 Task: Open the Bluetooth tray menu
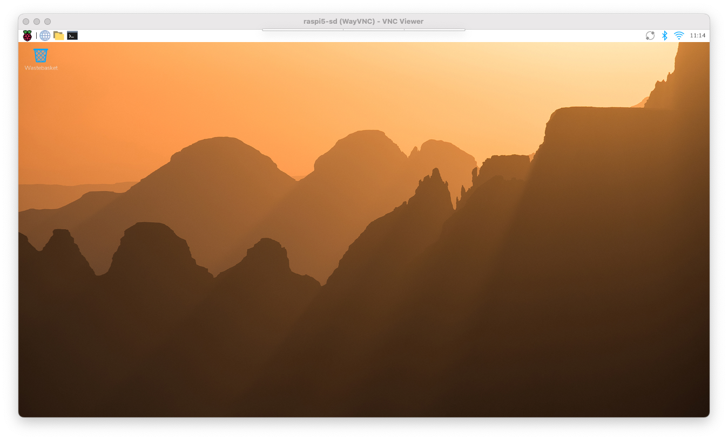(665, 36)
